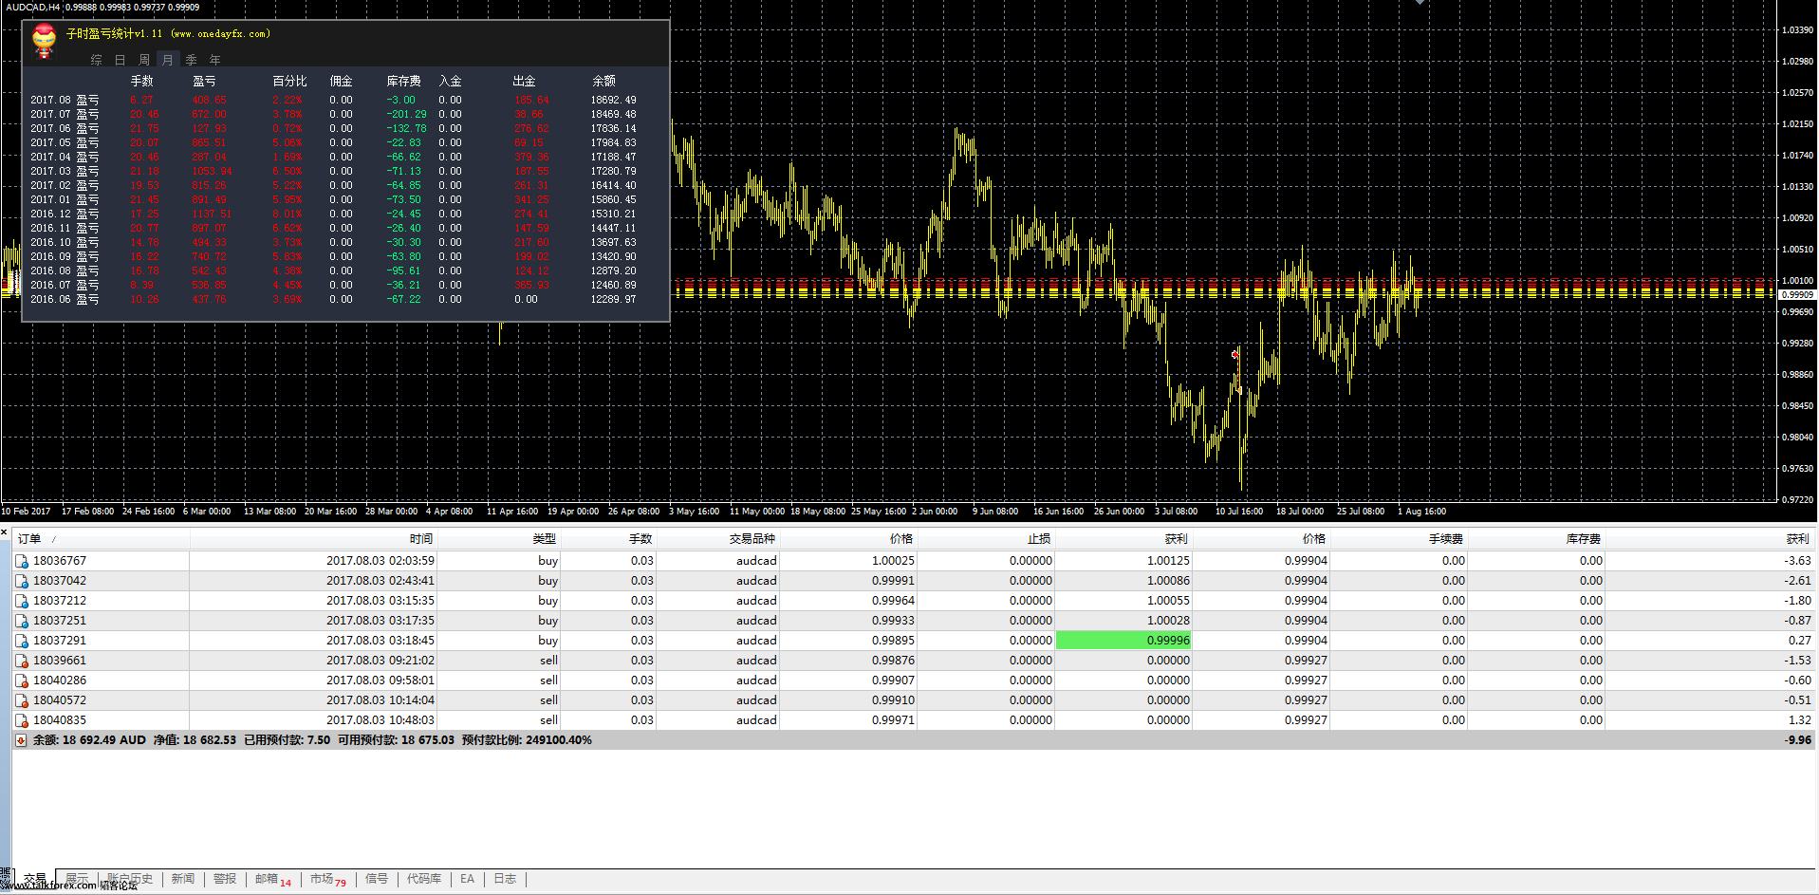Click the buy order icon beside 18037212
Screen dimensions: 1819x895
[22, 601]
